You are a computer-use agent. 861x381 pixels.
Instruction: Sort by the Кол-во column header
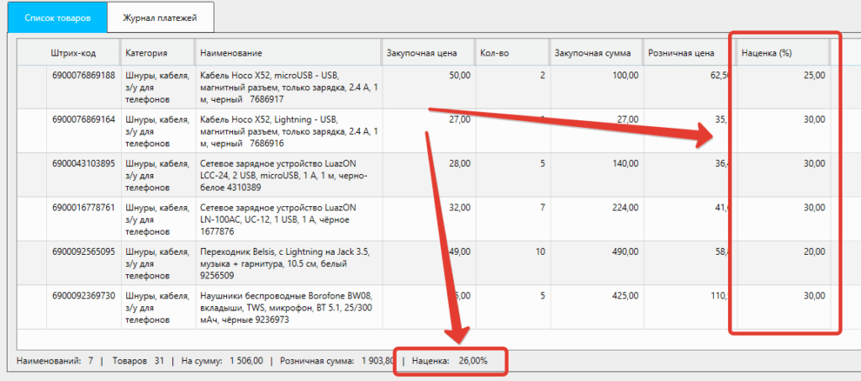pos(494,53)
